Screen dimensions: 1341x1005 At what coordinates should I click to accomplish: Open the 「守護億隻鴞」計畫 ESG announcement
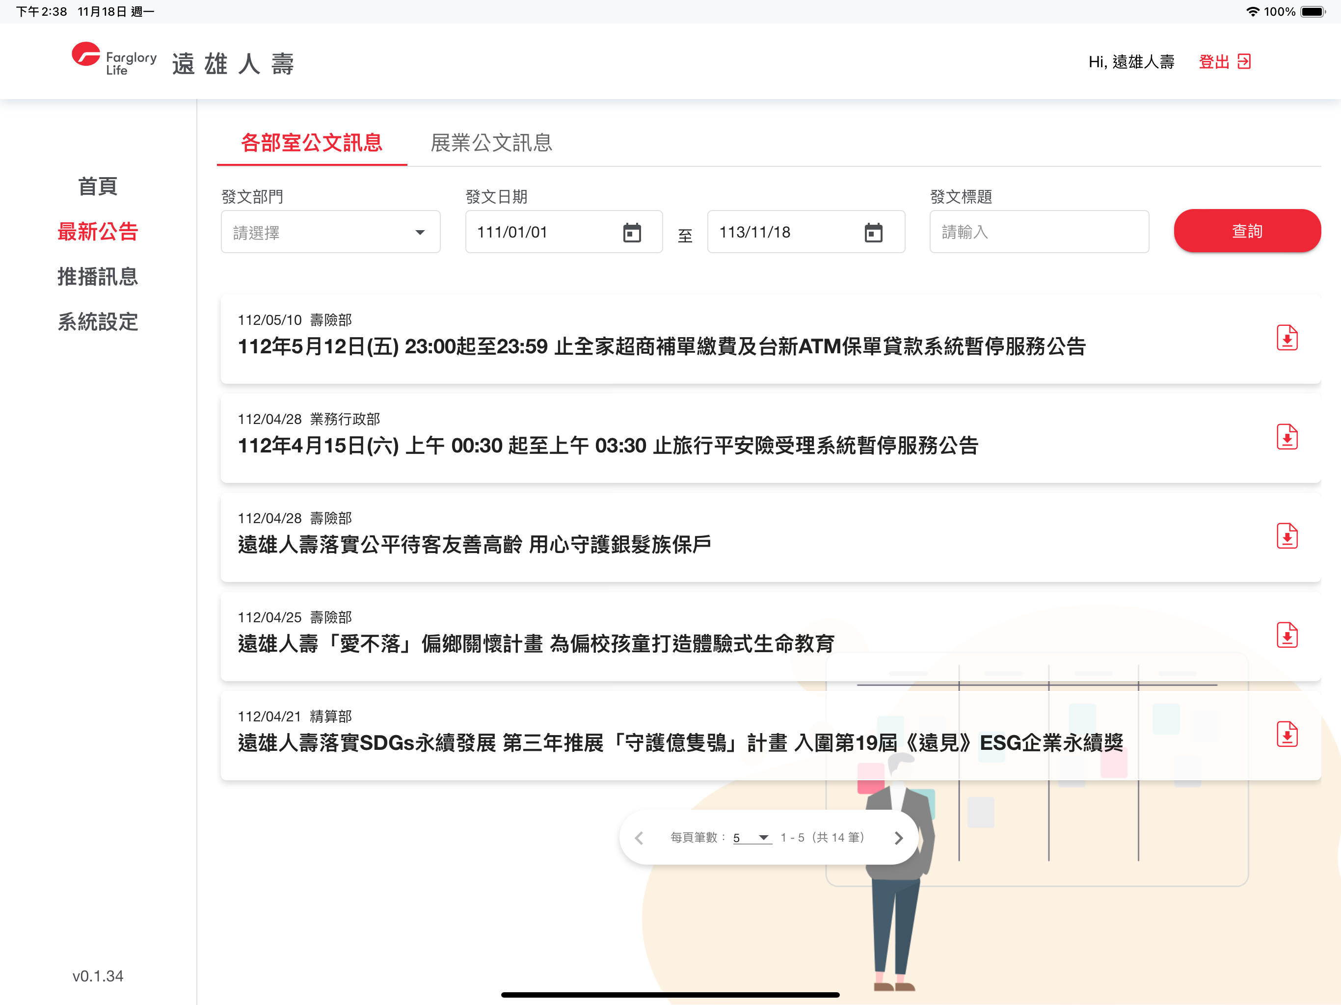pyautogui.click(x=680, y=742)
